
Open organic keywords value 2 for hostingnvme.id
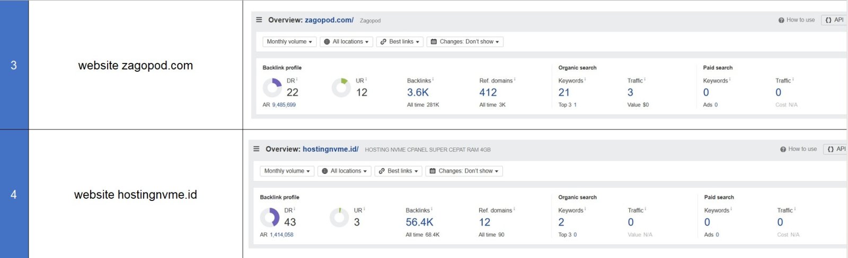coord(561,223)
